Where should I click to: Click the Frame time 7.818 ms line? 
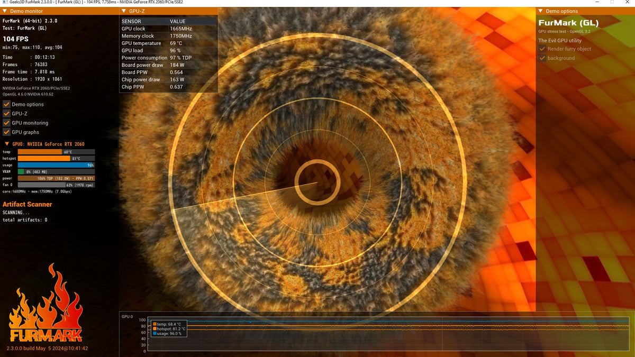29,72
